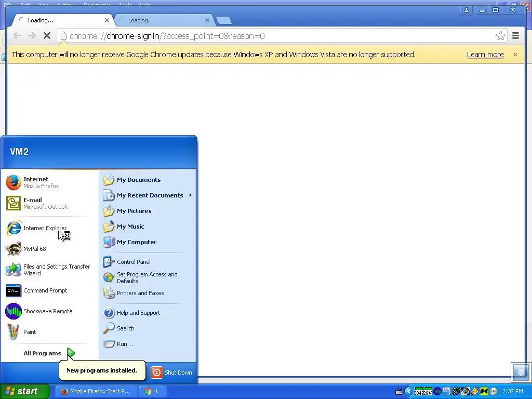The height and width of the screenshot is (399, 532).
Task: Click the Chrome bookmark star icon
Action: point(500,36)
